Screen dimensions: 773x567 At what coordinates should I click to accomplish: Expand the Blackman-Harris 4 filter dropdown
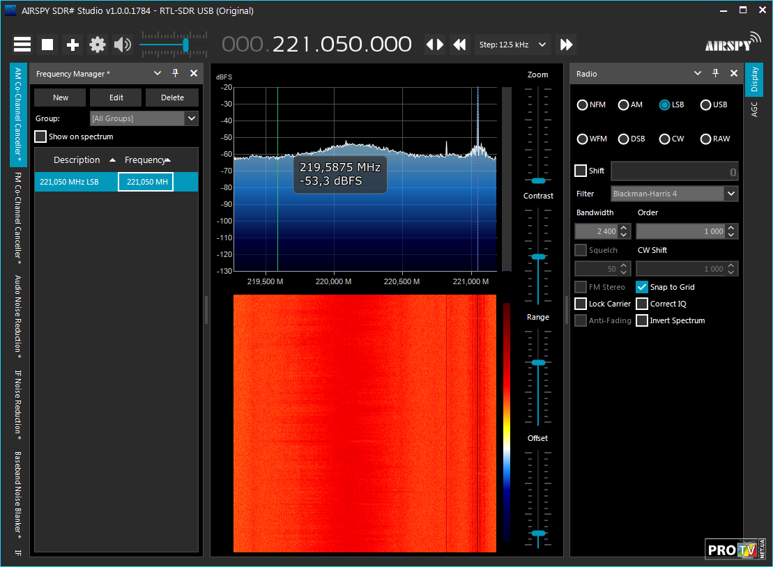[730, 194]
